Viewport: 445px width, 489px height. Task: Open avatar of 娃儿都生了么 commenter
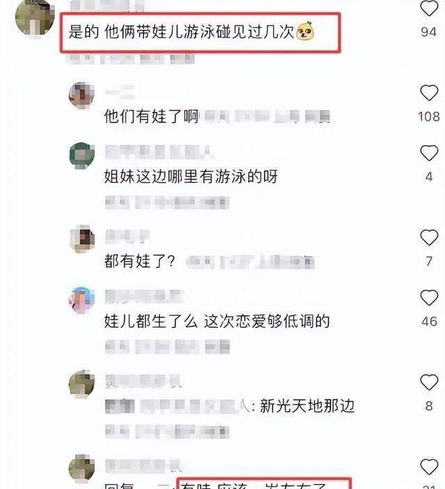tap(81, 300)
